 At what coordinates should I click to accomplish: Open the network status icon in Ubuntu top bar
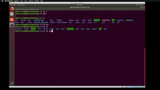coord(137,5)
